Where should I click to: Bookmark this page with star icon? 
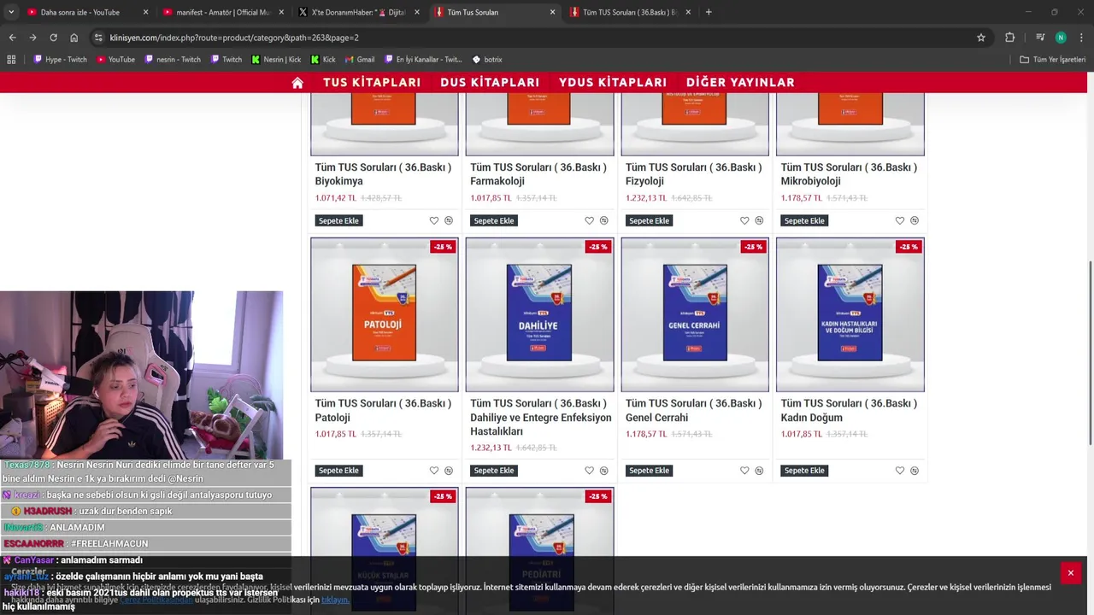tap(981, 38)
